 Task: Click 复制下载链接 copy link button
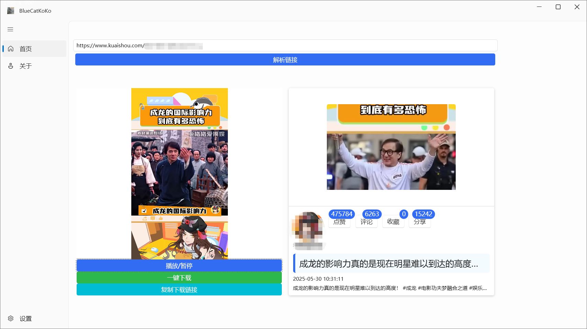tap(179, 290)
